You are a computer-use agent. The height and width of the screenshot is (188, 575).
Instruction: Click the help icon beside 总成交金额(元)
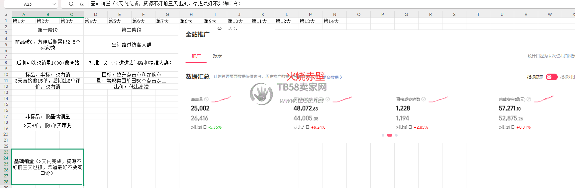tap(529, 99)
